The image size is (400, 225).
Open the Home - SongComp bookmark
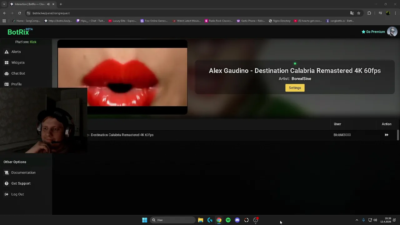[26, 21]
